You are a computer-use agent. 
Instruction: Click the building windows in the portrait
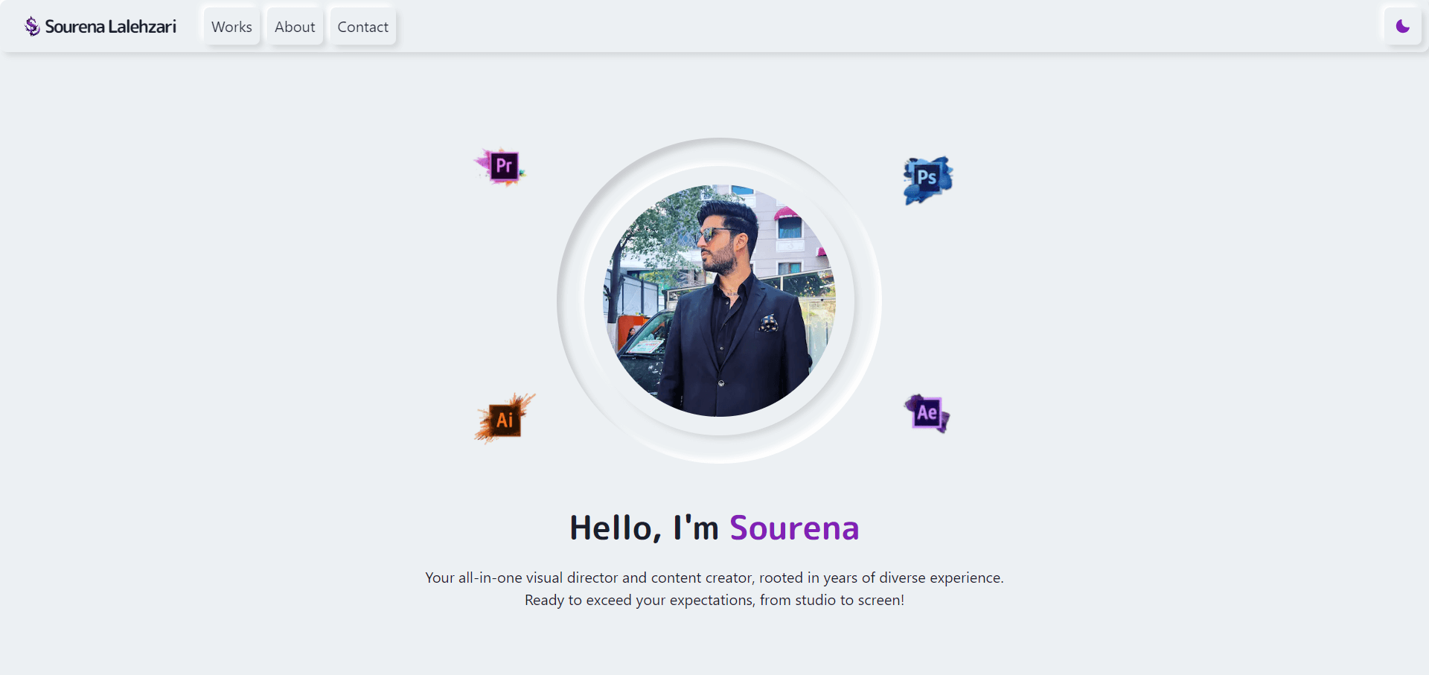pyautogui.click(x=789, y=228)
